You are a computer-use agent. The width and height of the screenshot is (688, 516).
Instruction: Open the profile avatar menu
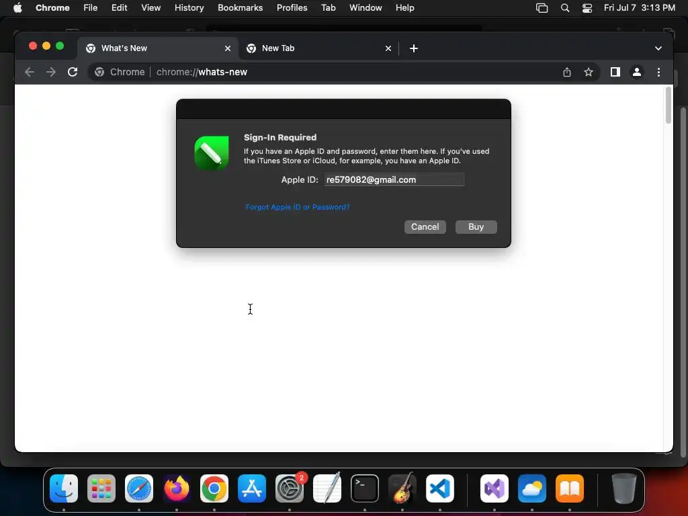[637, 72]
